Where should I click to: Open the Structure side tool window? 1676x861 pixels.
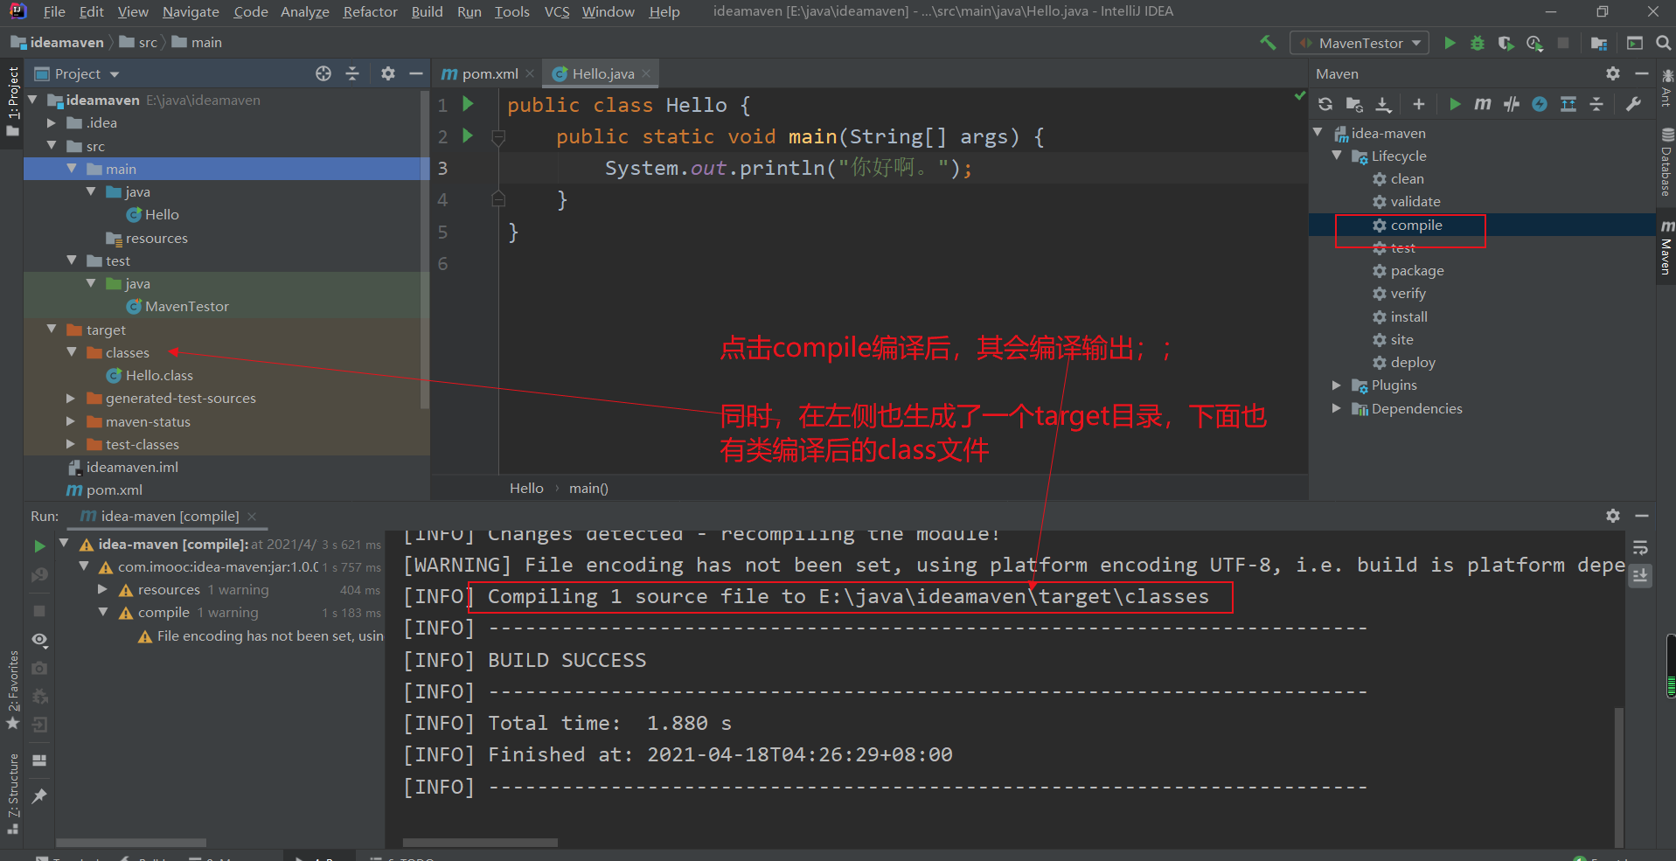12,792
